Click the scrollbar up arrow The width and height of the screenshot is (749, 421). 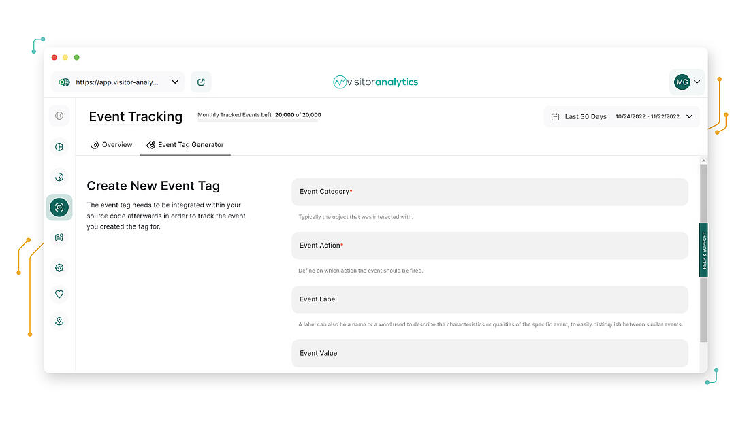tap(703, 161)
